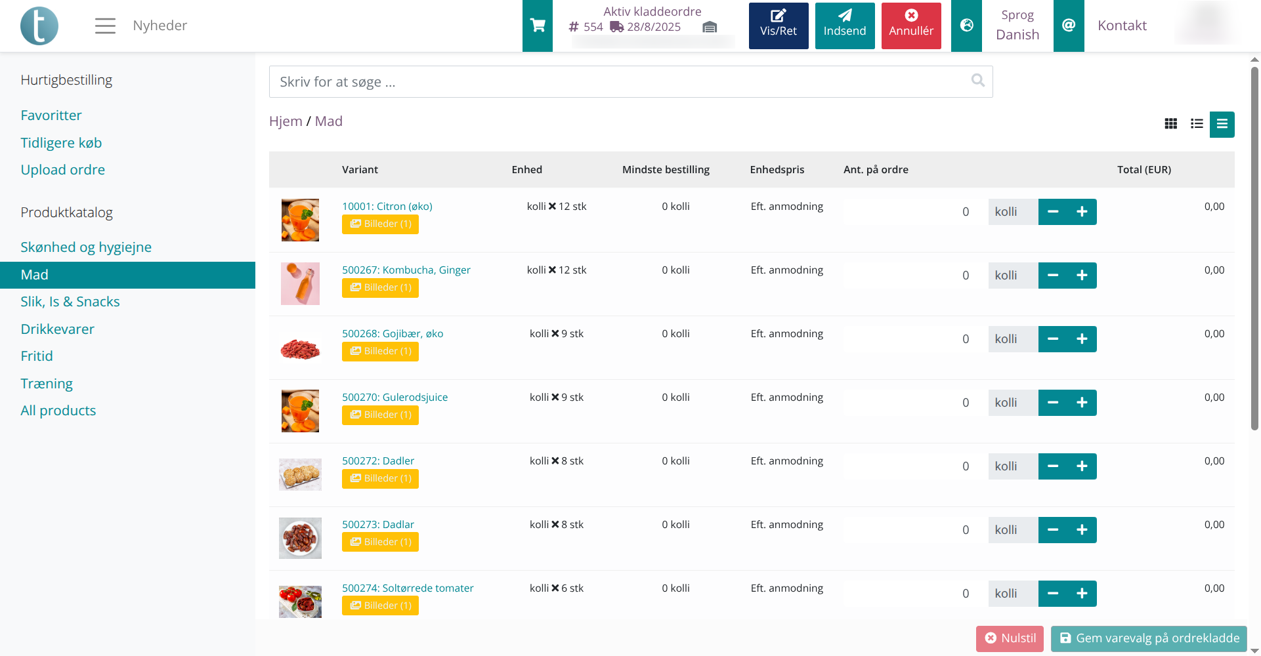This screenshot has height=656, width=1261.
Task: Click the @ contact icon
Action: pyautogui.click(x=1069, y=26)
